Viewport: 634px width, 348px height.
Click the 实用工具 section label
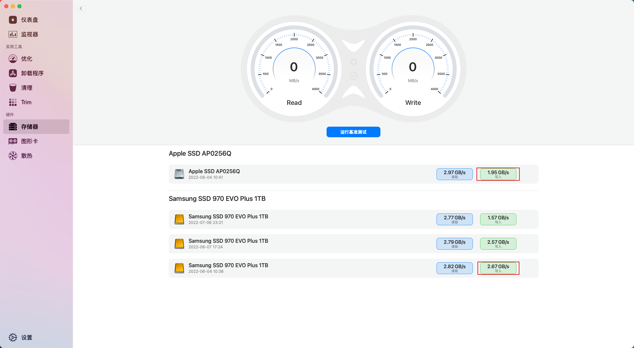[x=14, y=47]
